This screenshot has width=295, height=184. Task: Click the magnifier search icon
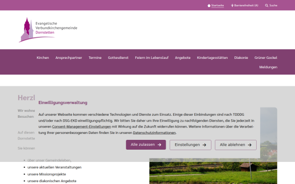(x=266, y=5)
